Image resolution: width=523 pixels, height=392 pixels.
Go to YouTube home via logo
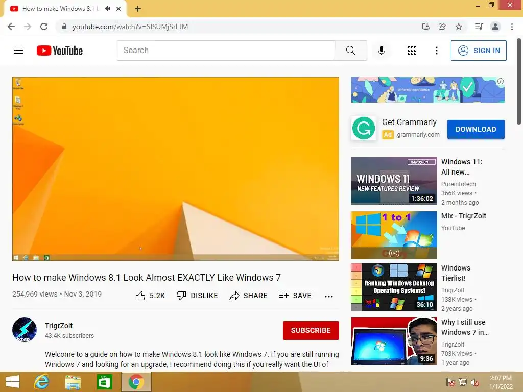[60, 51]
